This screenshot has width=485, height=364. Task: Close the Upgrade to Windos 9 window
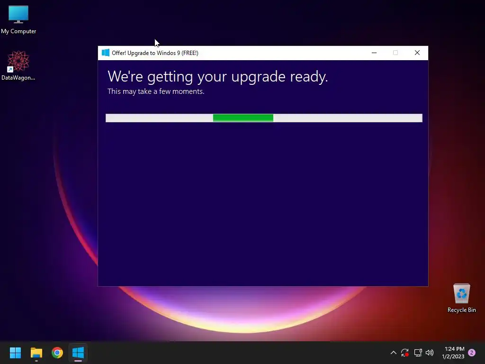[x=417, y=53]
